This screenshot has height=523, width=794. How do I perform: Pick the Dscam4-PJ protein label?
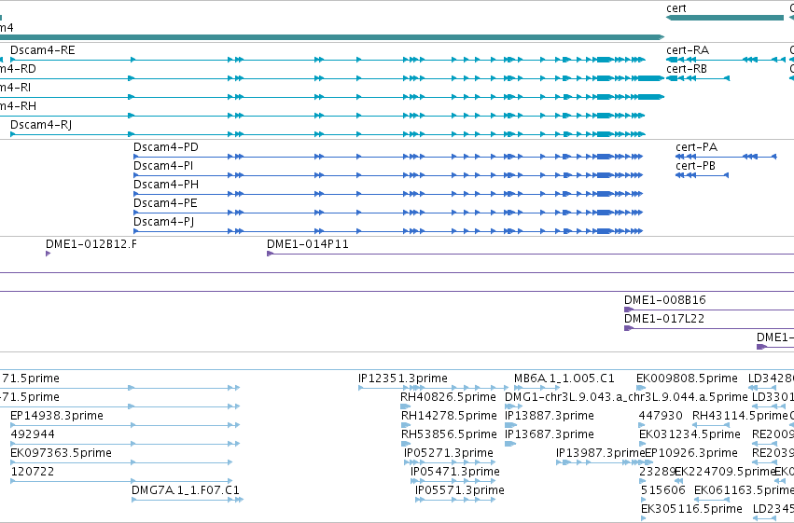[163, 222]
